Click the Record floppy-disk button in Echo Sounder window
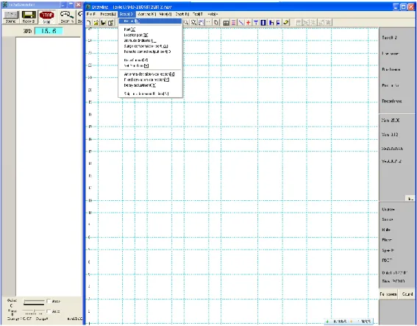This screenshot has height=326, width=417. [x=29, y=17]
